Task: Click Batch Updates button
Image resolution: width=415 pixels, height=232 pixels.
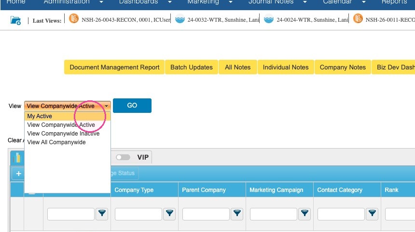Action: pyautogui.click(x=192, y=67)
